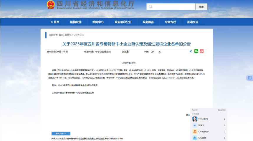Click the (2025年第58号) notice number
This screenshot has height=141, width=253.
[128, 63]
